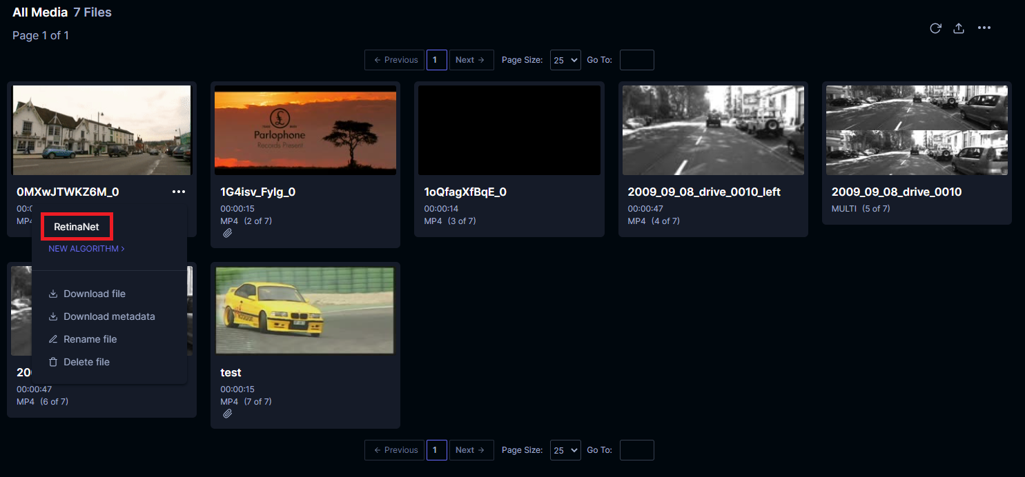Open the bottom Page Size dropdown
Image resolution: width=1025 pixels, height=477 pixels.
point(565,450)
